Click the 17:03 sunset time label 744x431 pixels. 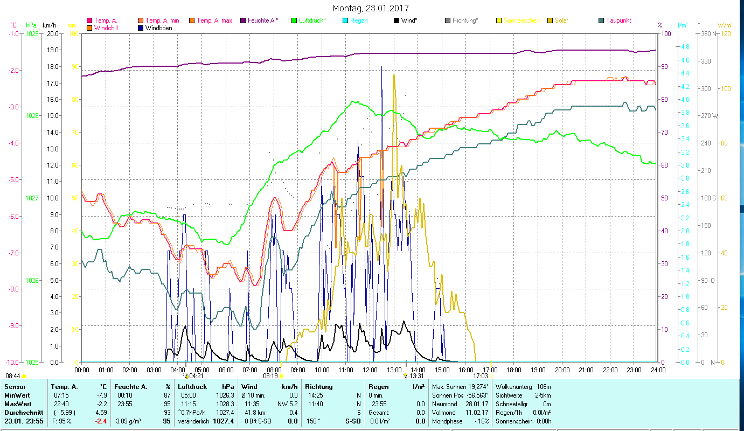coord(481,376)
